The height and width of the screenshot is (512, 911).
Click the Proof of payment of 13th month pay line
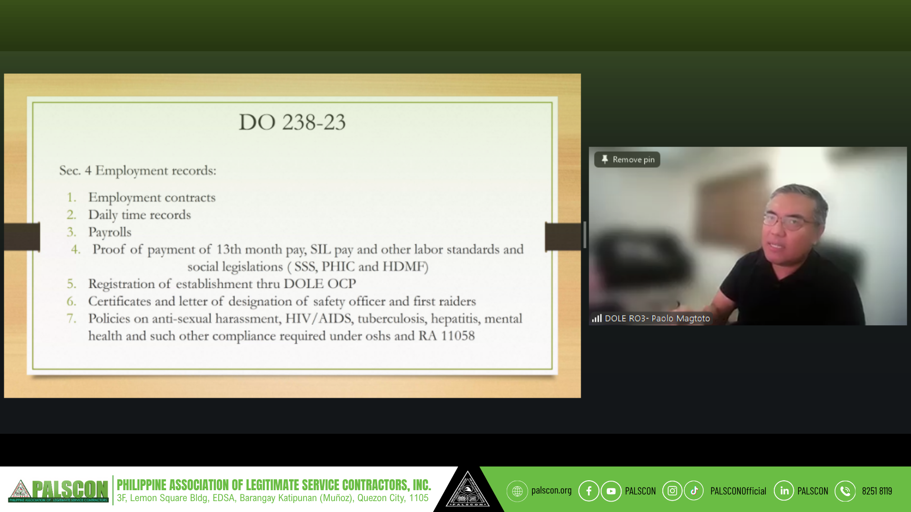(308, 250)
